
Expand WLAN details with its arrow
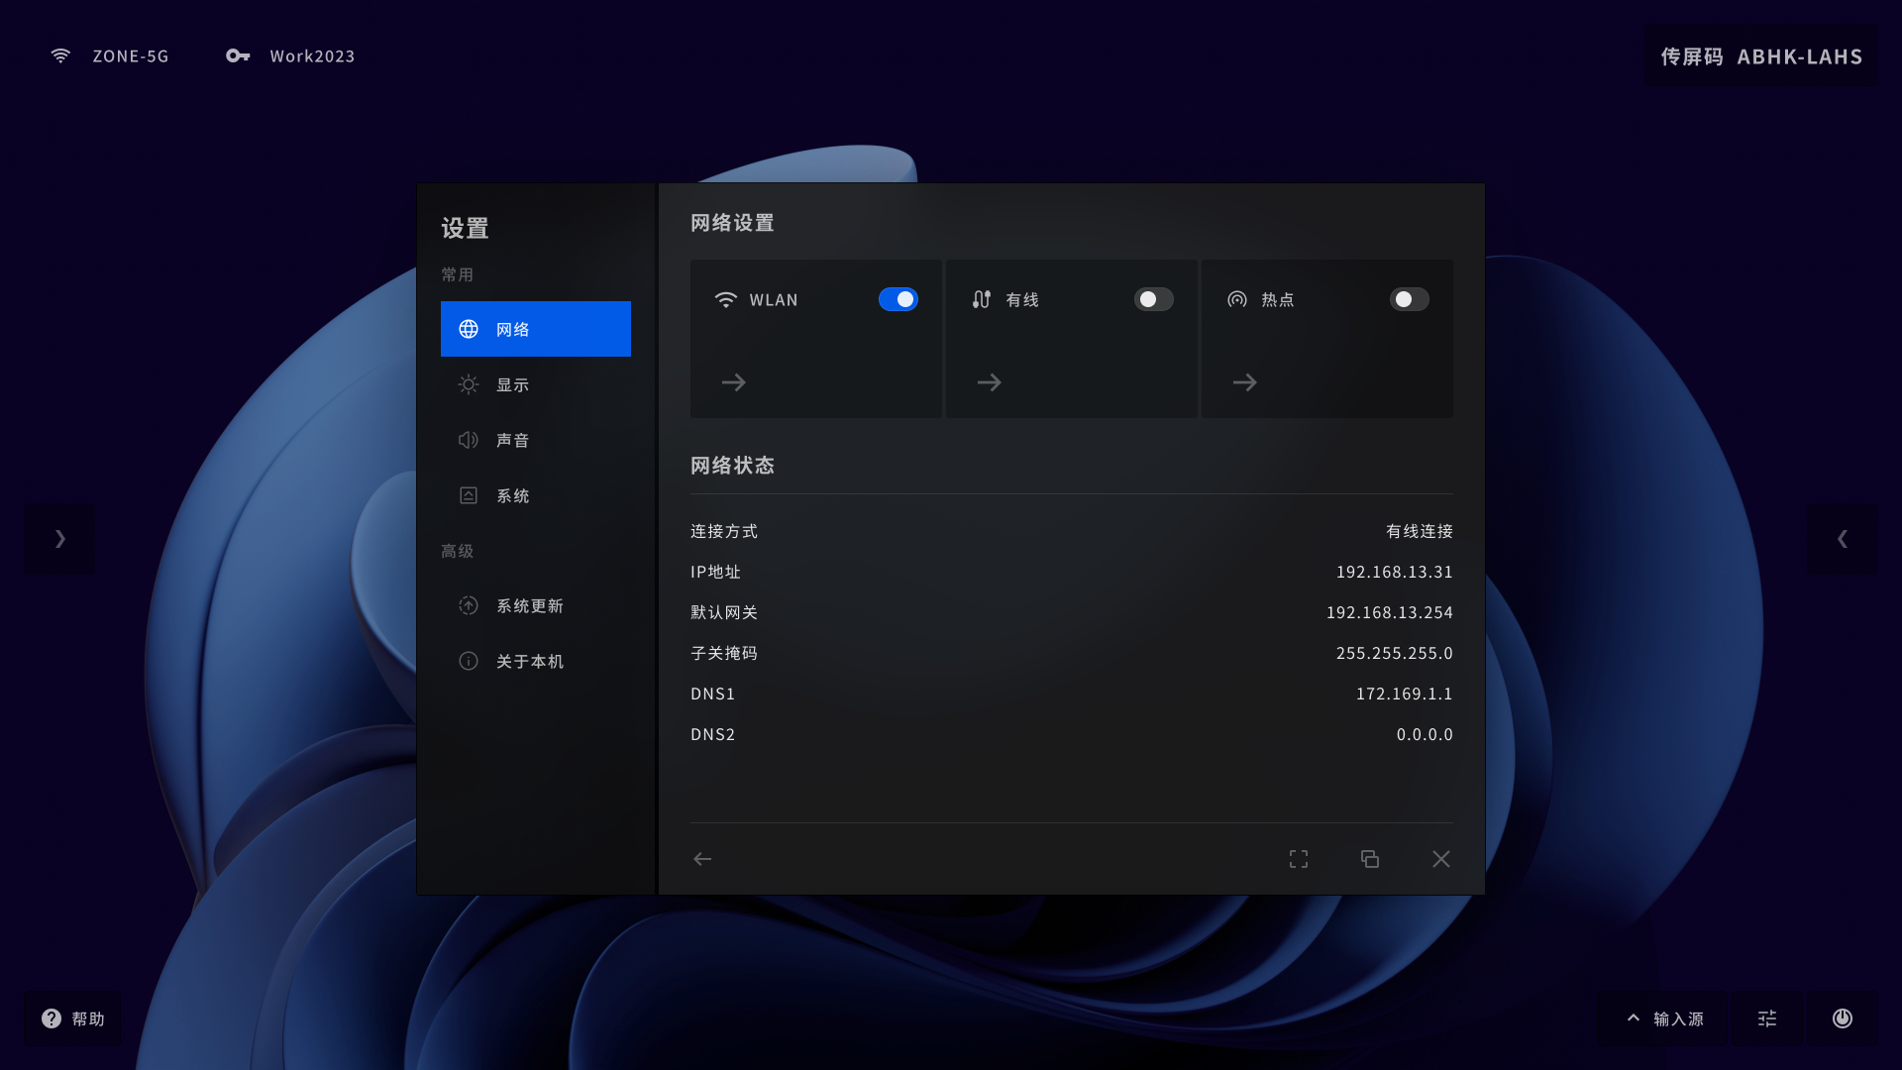734,382
